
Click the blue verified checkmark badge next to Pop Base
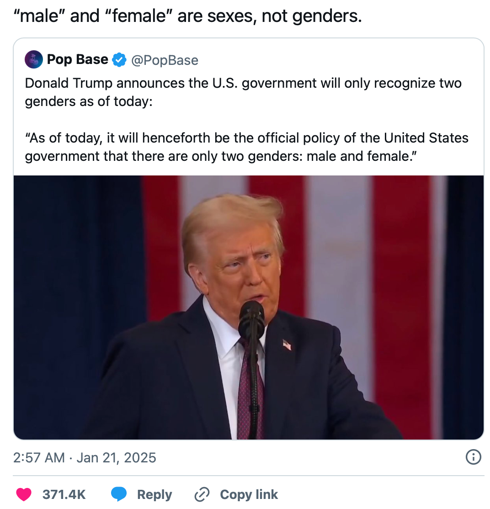(x=119, y=59)
